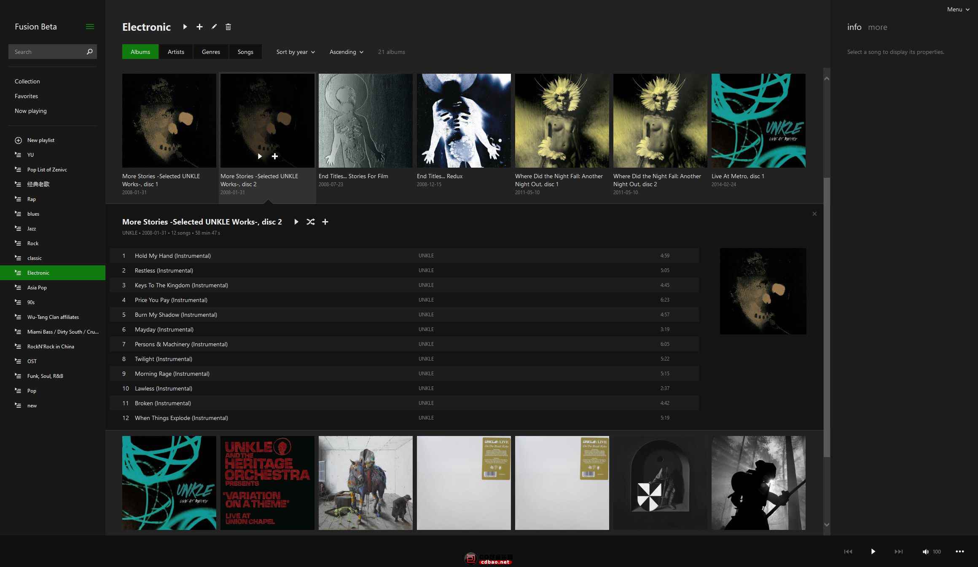Select the more tab in right panel
Viewport: 978px width, 567px height.
(x=878, y=27)
